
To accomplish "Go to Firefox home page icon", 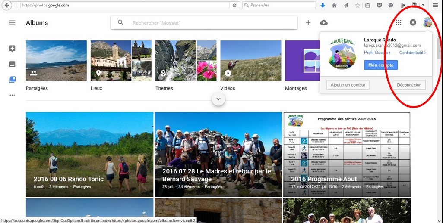I will (334, 5).
